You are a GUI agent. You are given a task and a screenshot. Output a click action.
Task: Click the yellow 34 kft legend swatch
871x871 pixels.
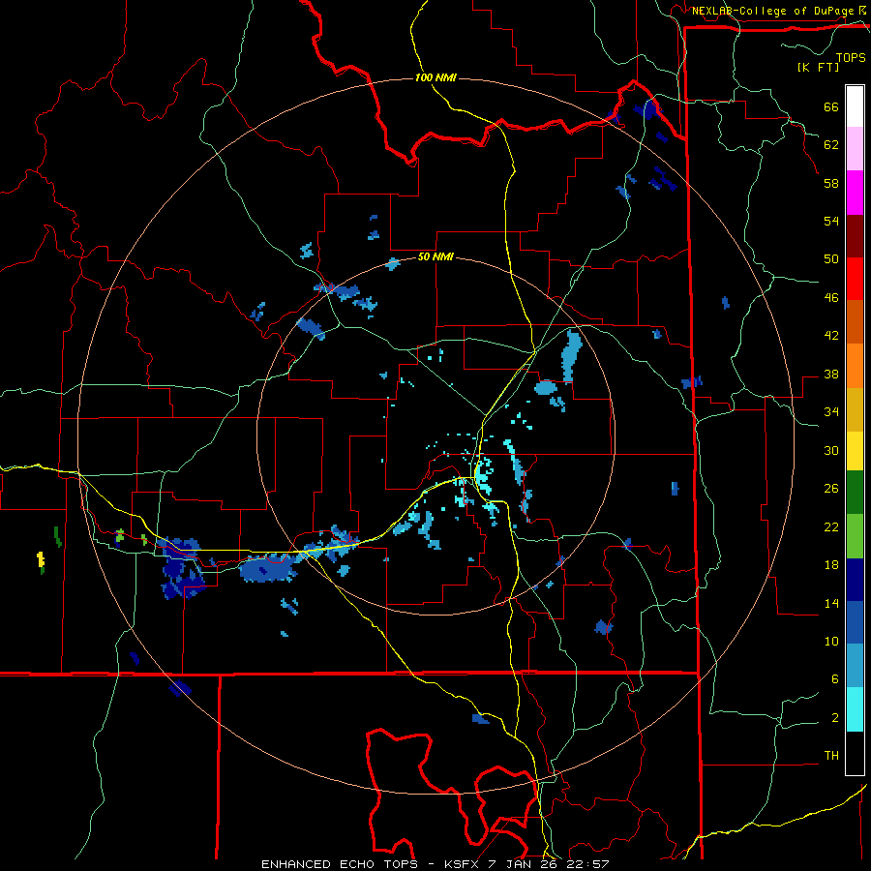855,451
